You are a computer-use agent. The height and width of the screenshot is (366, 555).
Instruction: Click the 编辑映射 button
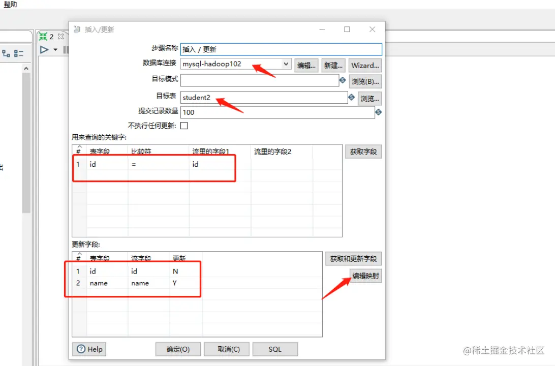click(365, 276)
